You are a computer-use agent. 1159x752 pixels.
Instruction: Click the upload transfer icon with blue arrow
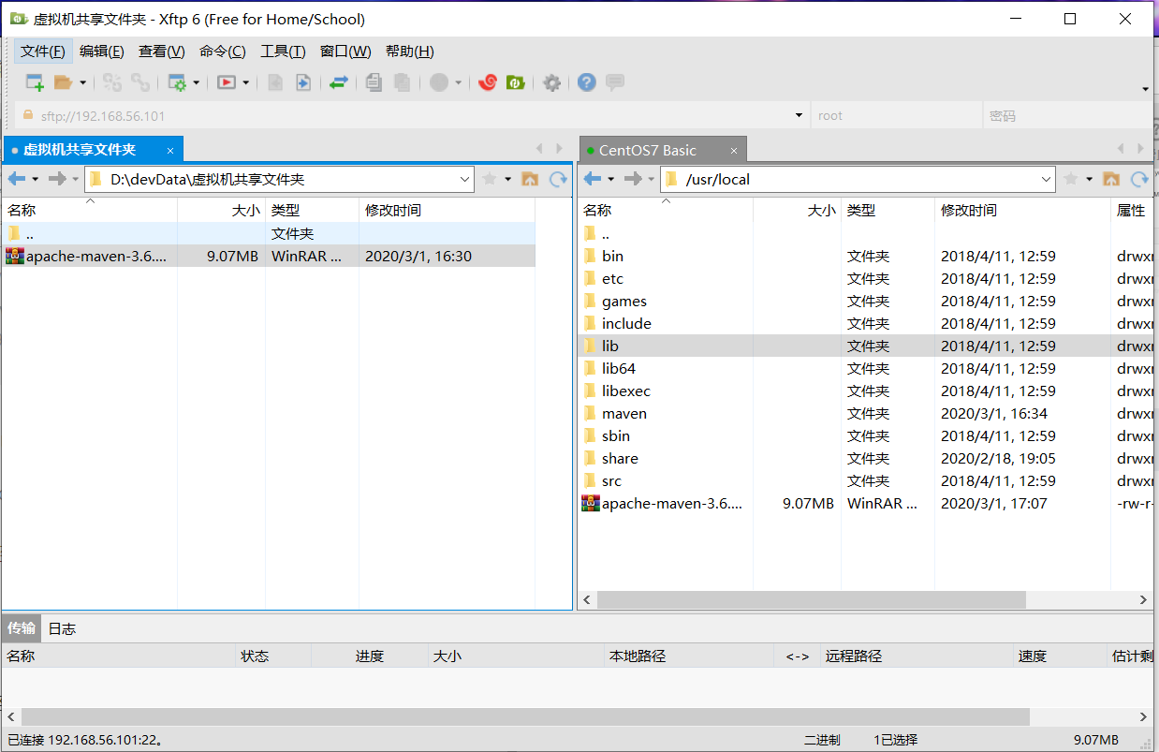pos(303,82)
